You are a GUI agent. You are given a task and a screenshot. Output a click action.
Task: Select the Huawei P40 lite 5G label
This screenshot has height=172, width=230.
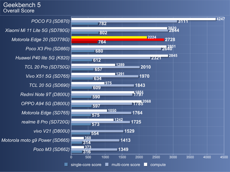[x=43, y=58]
